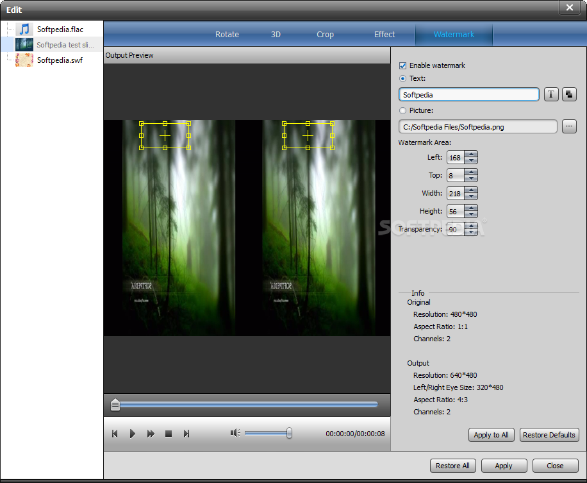Click 'Resolution: 480*480' original info
The height and width of the screenshot is (483, 587).
tap(445, 314)
